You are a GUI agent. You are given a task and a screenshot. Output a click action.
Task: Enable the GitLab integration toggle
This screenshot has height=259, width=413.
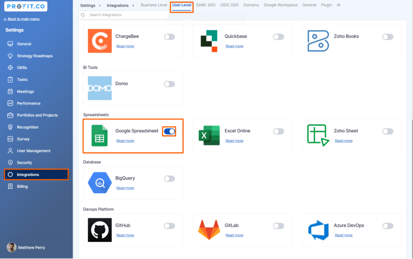tap(278, 226)
